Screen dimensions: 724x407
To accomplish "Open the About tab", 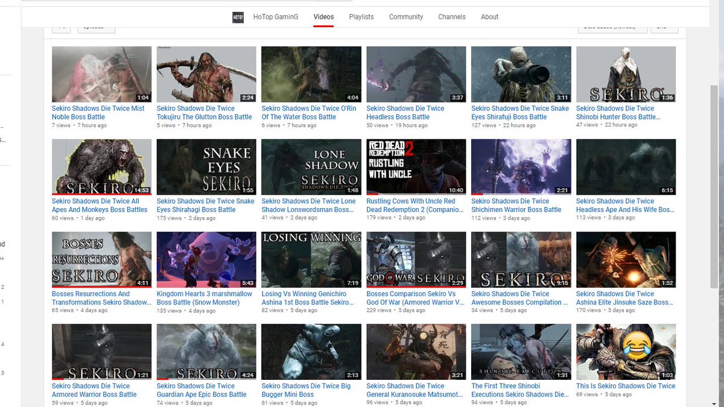I will [x=490, y=17].
